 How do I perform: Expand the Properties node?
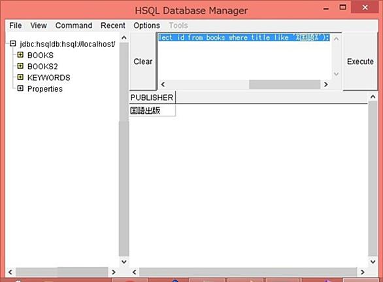click(x=20, y=88)
